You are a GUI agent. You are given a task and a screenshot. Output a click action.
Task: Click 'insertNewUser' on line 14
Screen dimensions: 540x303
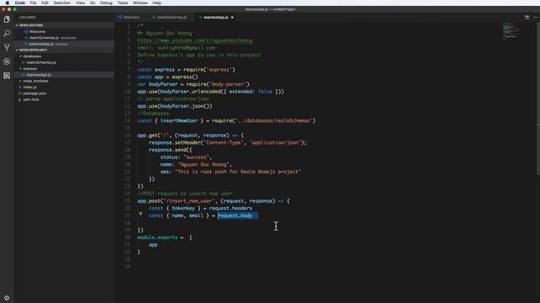point(179,120)
